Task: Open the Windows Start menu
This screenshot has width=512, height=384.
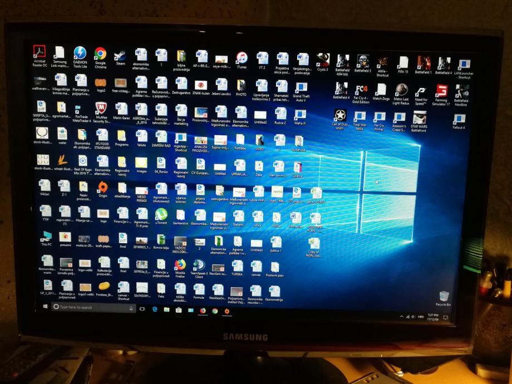Action: coord(46,306)
